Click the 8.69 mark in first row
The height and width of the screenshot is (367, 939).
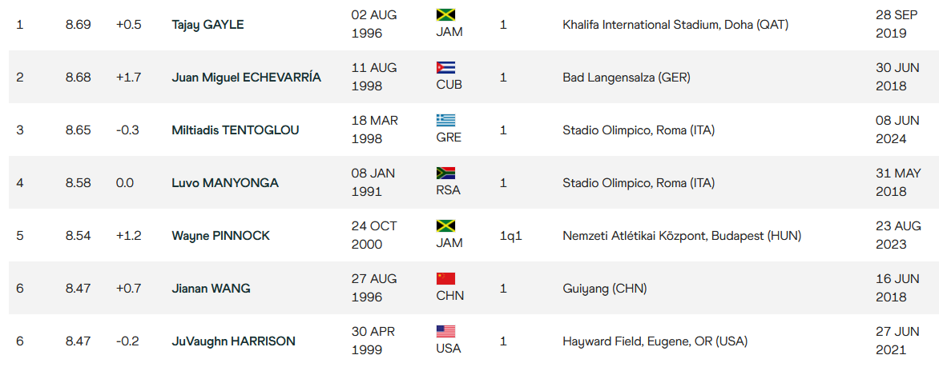click(x=78, y=25)
